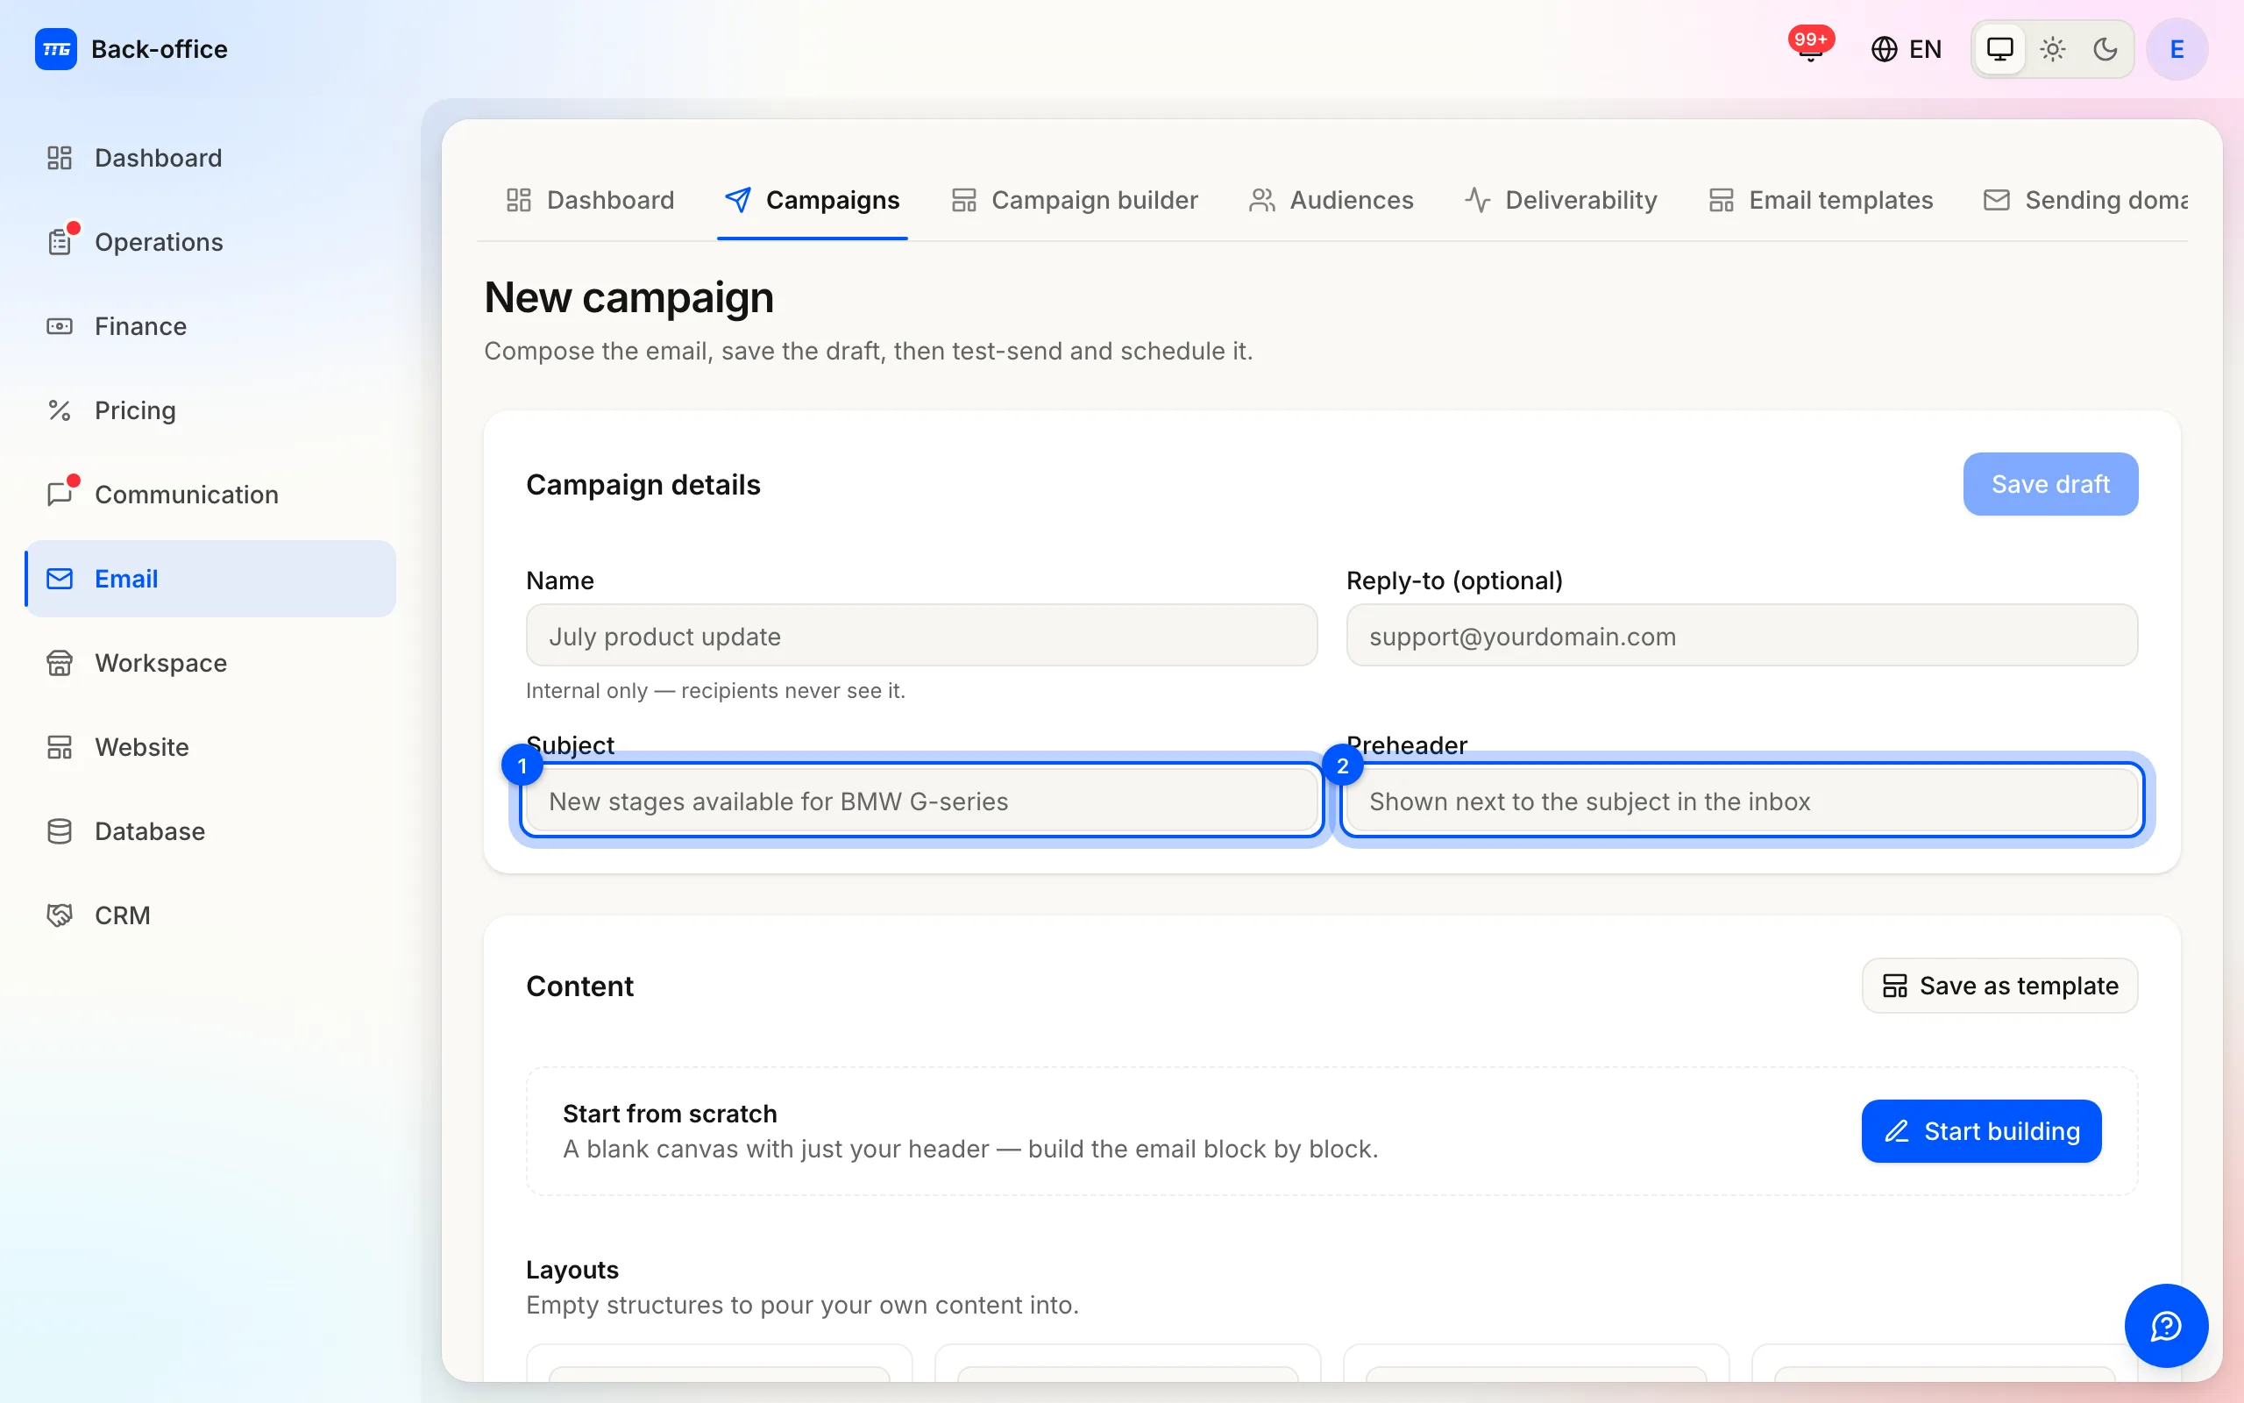The image size is (2244, 1403).
Task: Select the Campaigns tab
Action: pyautogui.click(x=813, y=201)
